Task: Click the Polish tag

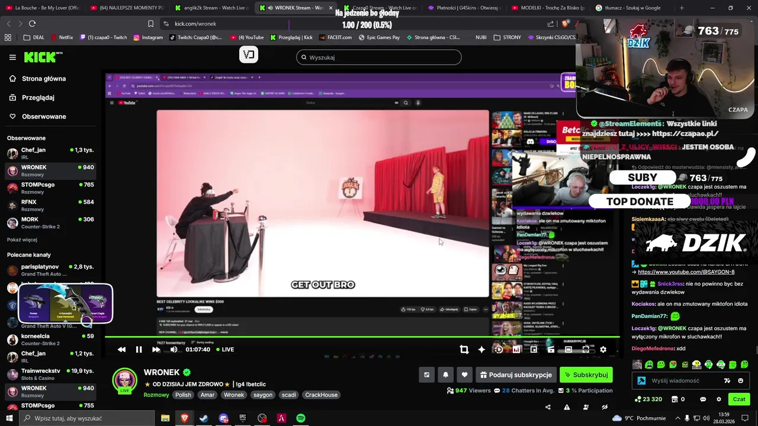Action: pyautogui.click(x=183, y=395)
